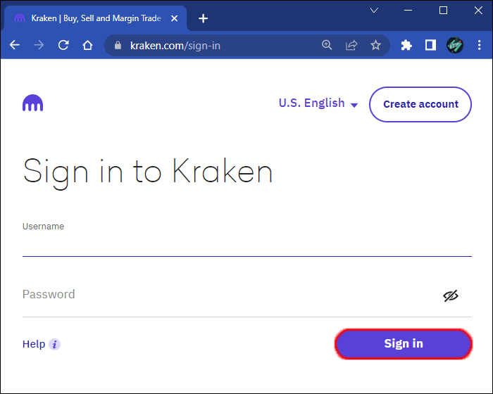Image resolution: width=493 pixels, height=394 pixels.
Task: Reload the page with the refresh icon
Action: click(x=63, y=45)
